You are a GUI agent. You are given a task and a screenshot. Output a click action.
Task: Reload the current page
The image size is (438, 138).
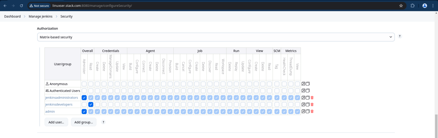click(x=22, y=6)
